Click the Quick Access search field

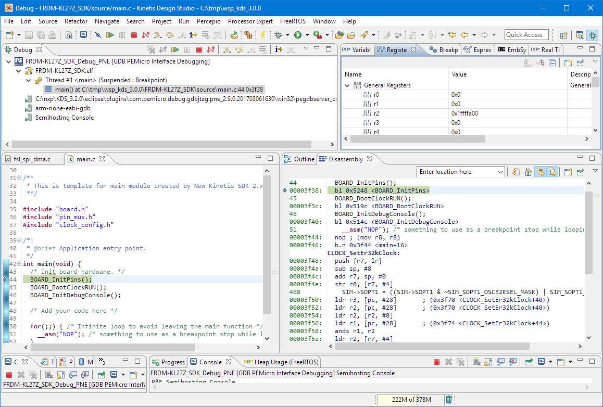click(x=527, y=35)
